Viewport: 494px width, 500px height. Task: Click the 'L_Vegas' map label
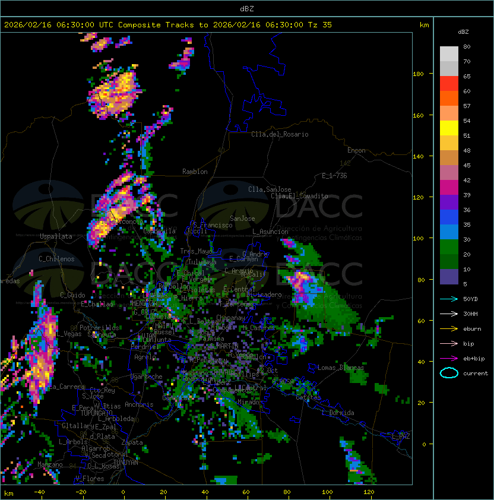68,334
